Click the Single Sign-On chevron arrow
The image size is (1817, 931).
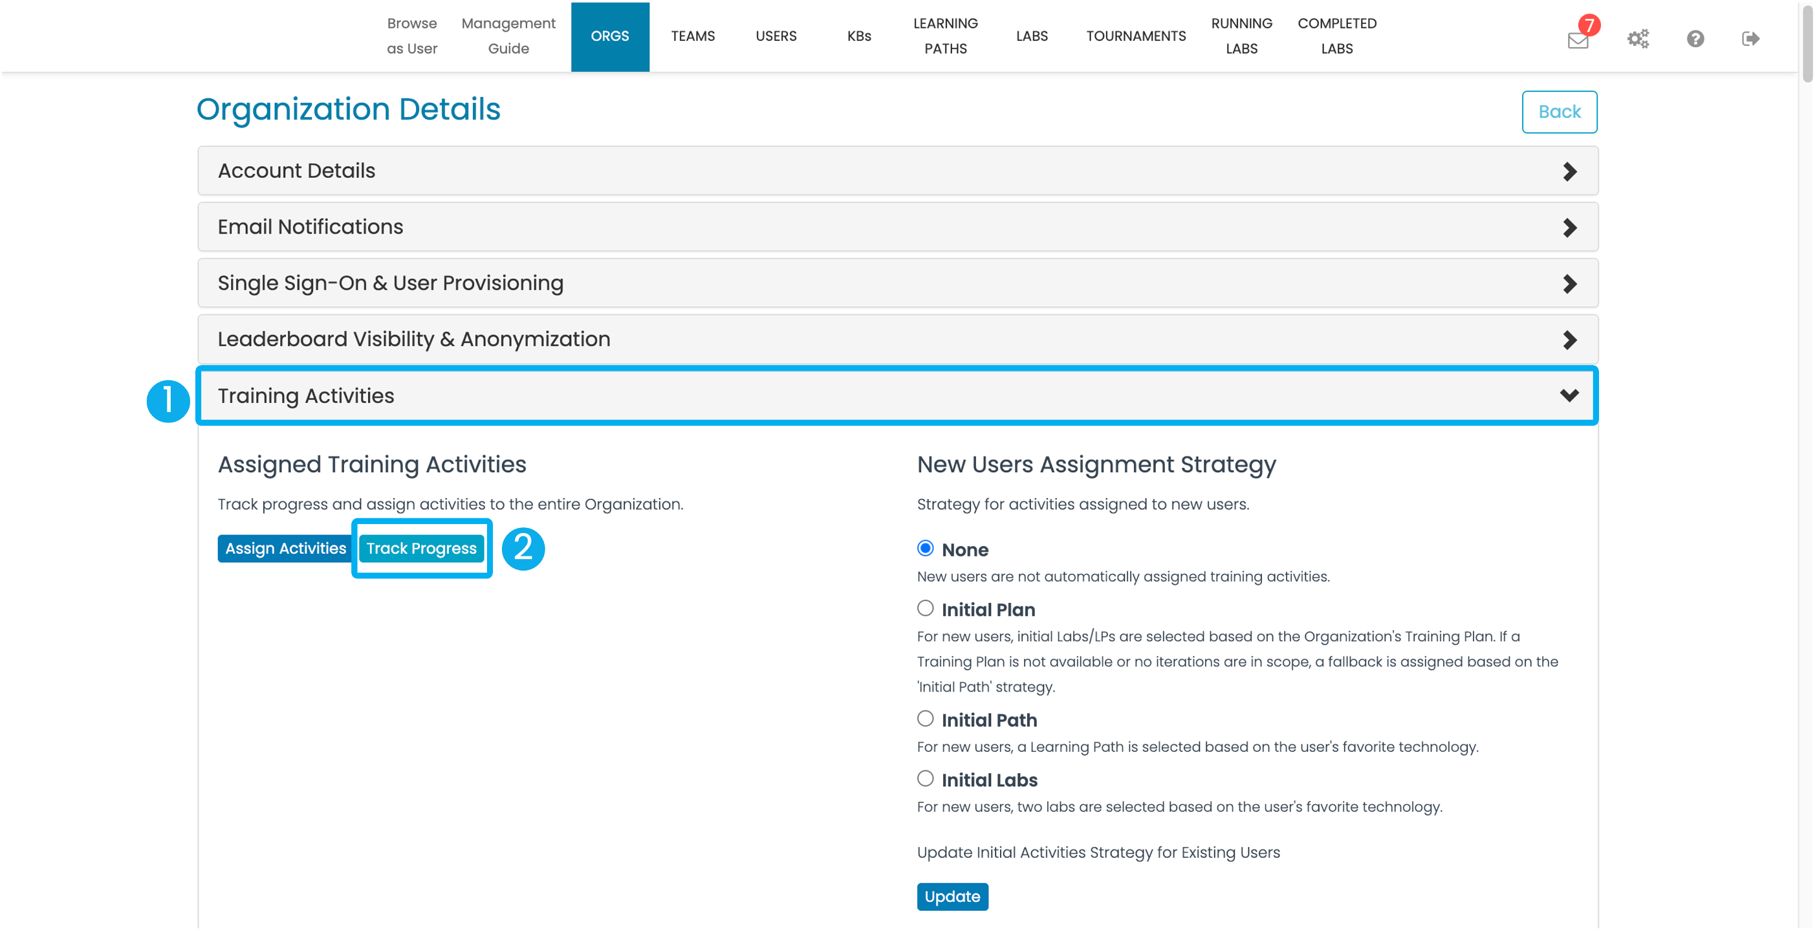1569,283
